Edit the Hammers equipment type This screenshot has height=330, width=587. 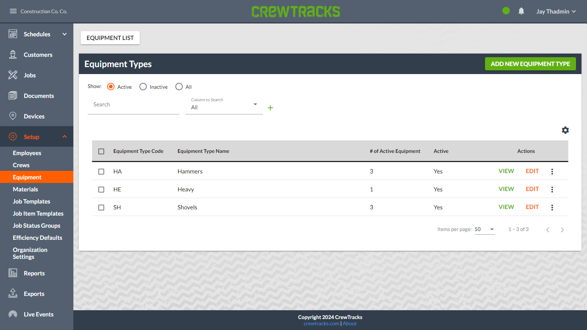(532, 171)
